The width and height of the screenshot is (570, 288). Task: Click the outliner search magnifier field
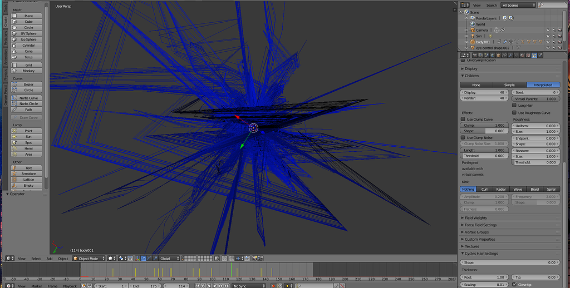pyautogui.click(x=552, y=5)
